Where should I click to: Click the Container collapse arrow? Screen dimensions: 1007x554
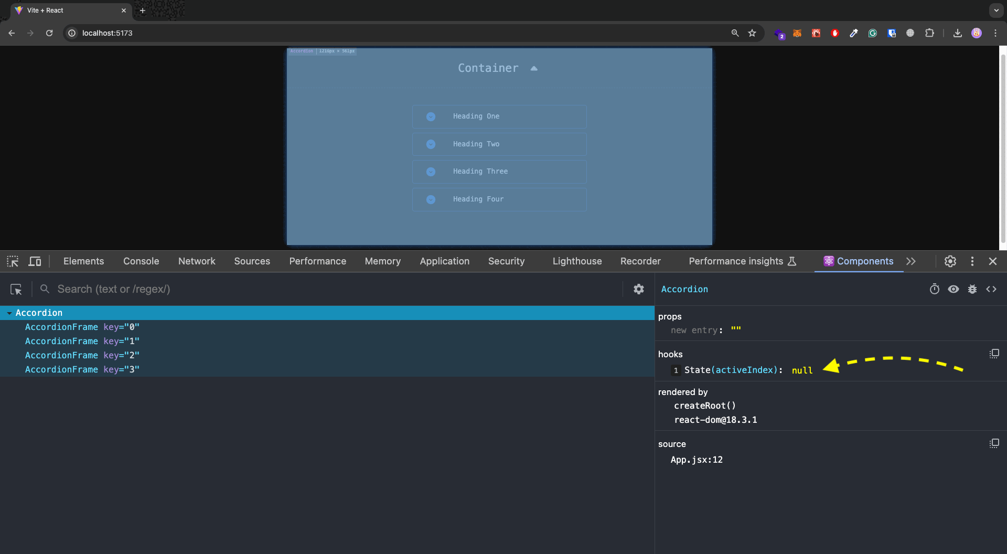pos(534,68)
